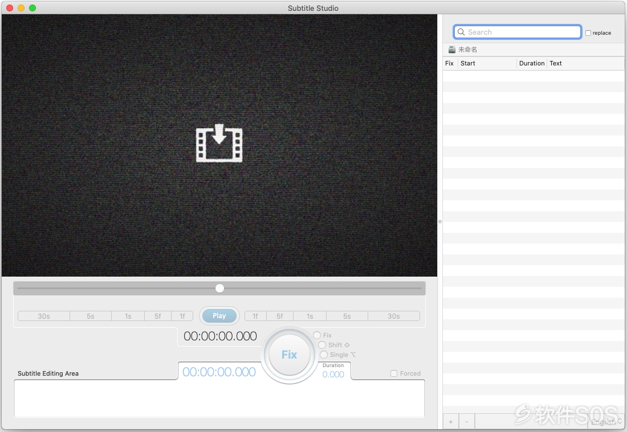Step back 1s
627x432 pixels.
point(128,316)
